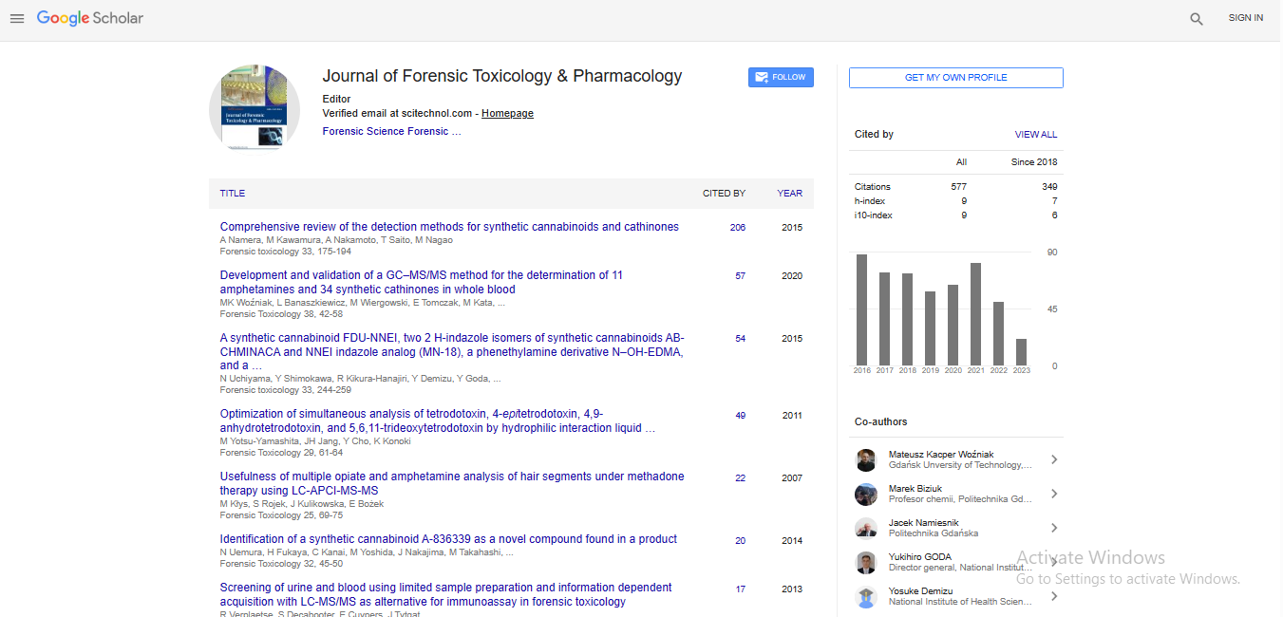Click View All citations link

(1035, 135)
